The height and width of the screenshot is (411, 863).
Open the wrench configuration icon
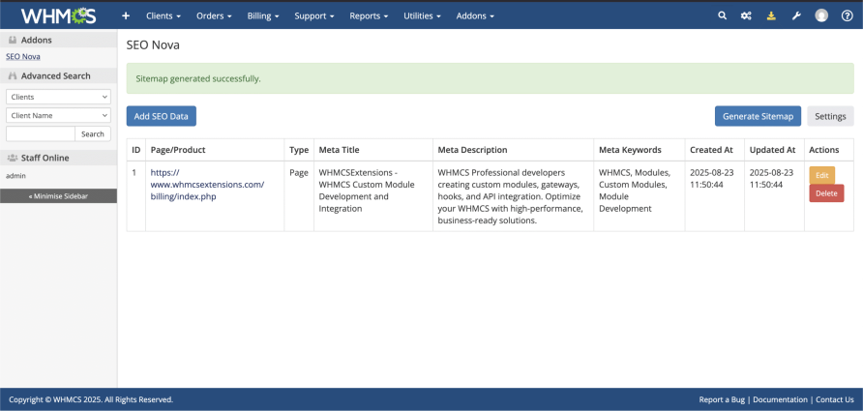click(x=796, y=16)
